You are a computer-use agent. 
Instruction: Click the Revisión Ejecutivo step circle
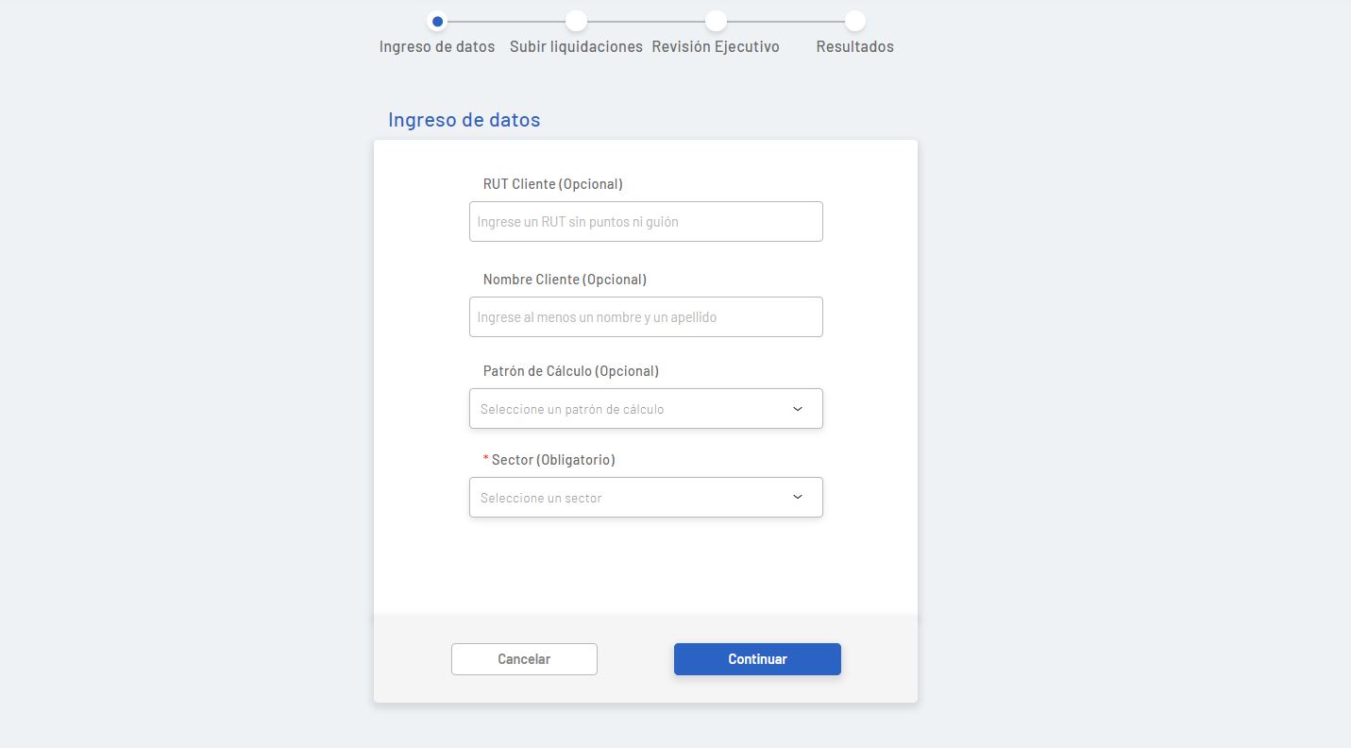[x=716, y=21]
